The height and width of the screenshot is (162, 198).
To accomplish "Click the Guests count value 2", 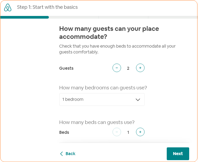I will point(128,68).
